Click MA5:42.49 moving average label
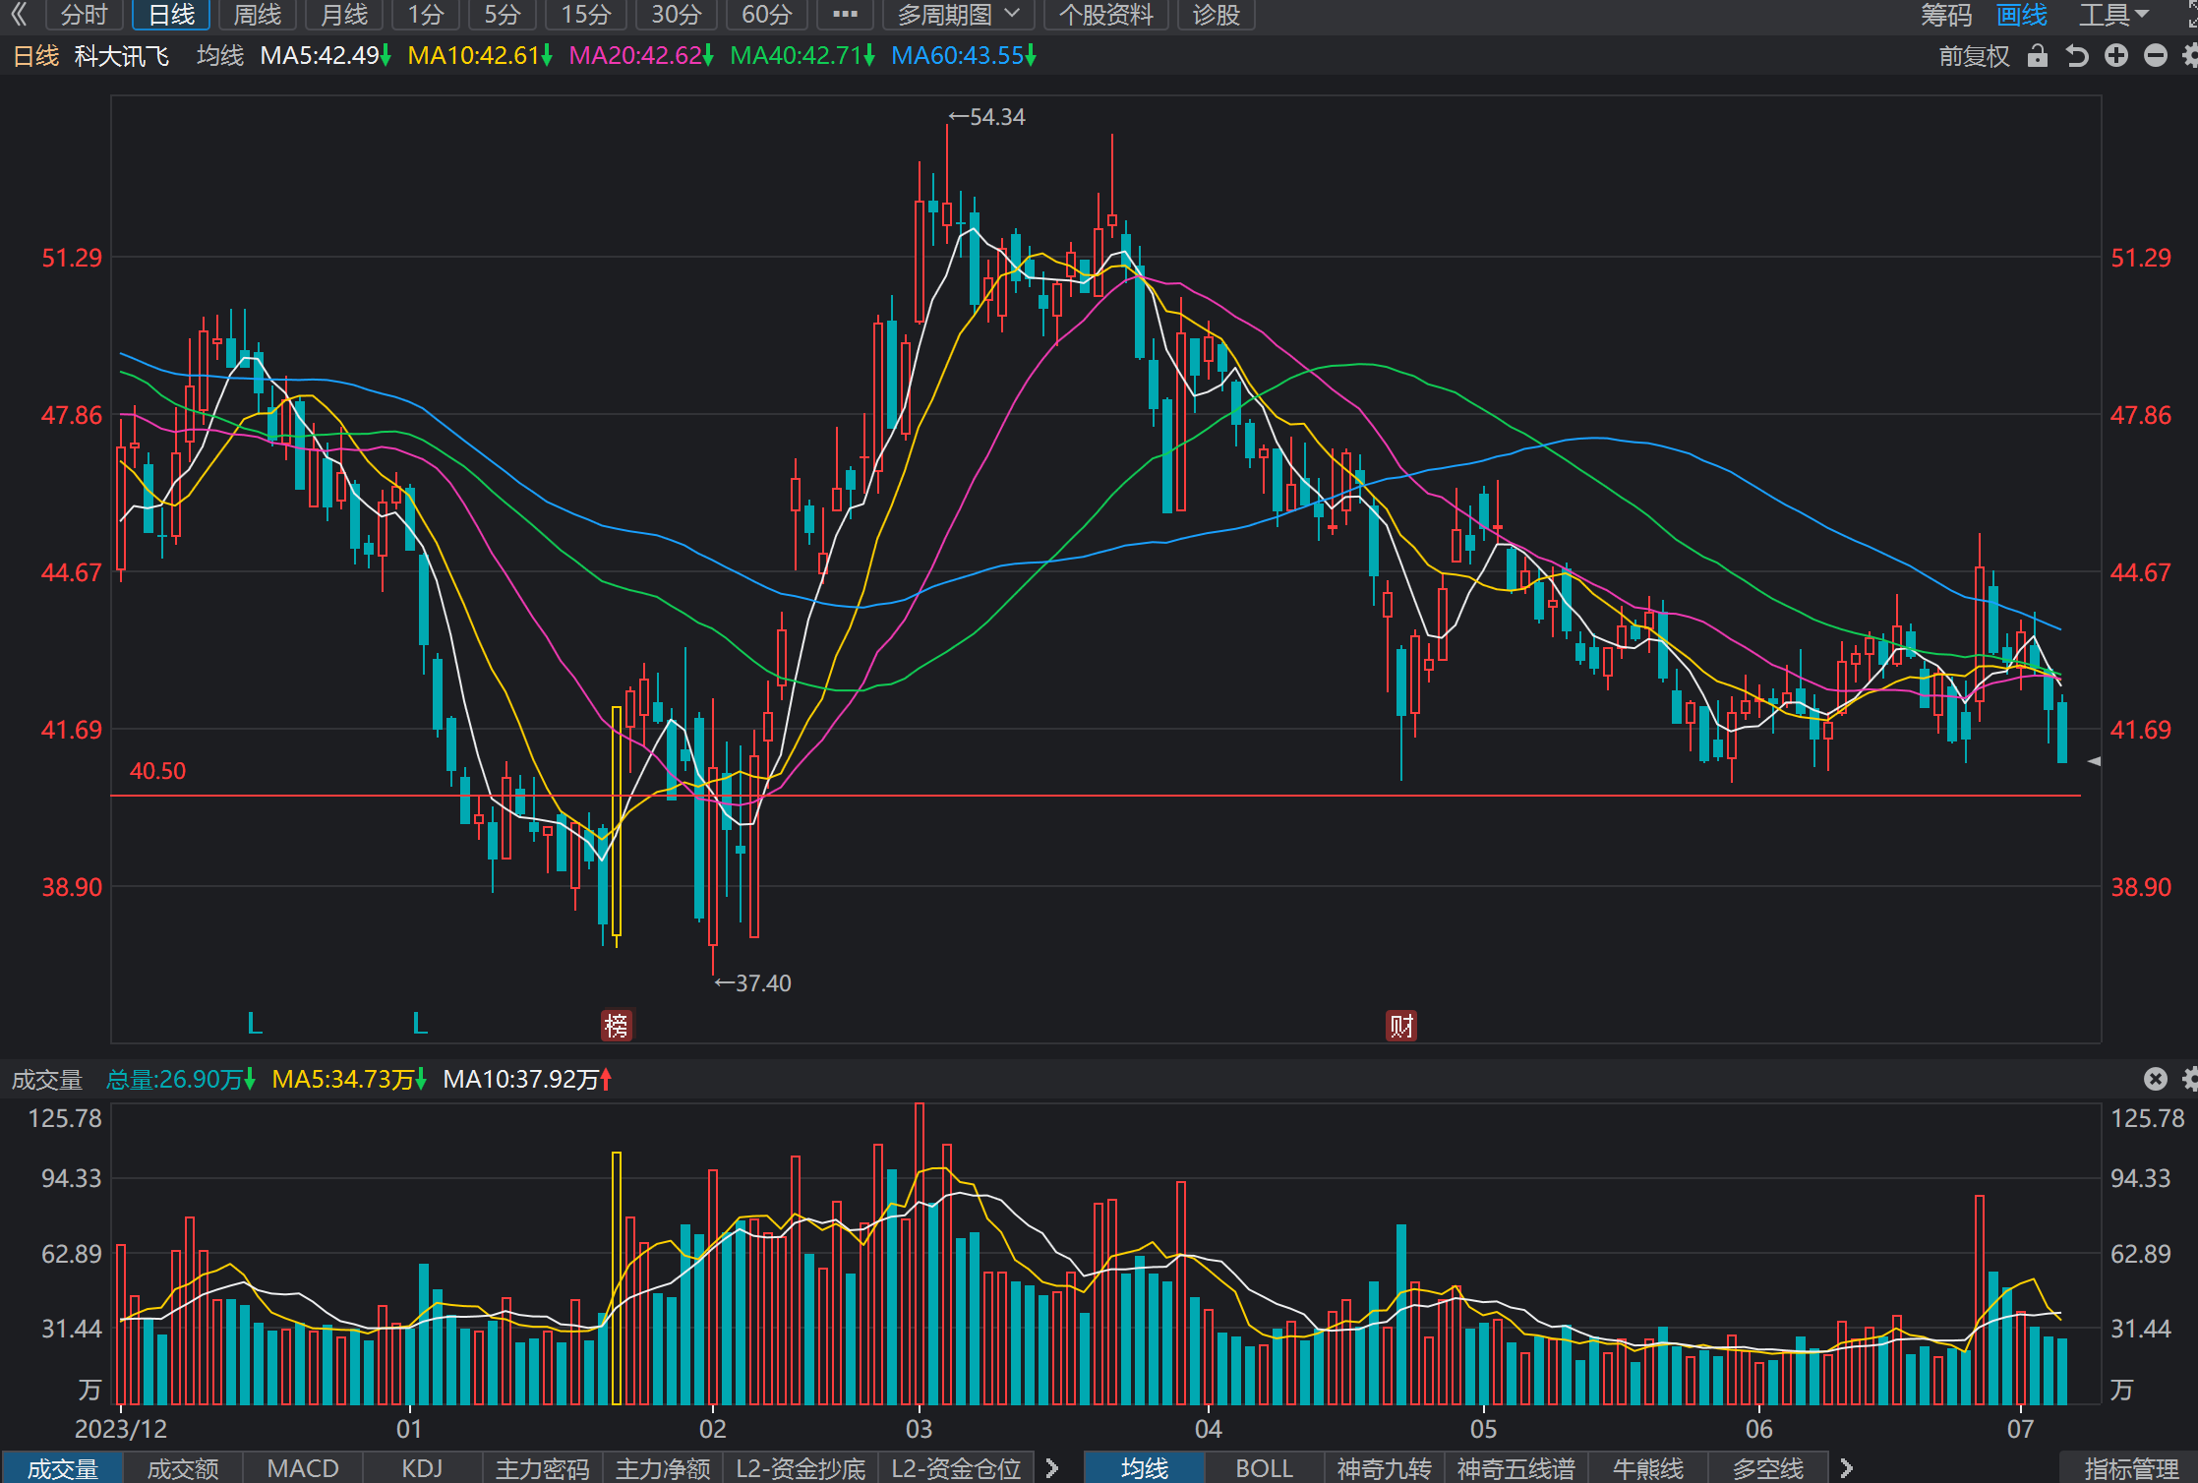2198x1483 pixels. click(x=326, y=56)
